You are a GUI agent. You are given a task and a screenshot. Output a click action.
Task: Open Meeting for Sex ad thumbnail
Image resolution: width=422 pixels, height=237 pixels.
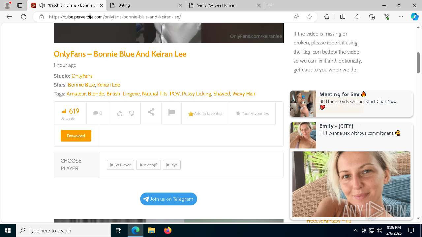click(303, 104)
